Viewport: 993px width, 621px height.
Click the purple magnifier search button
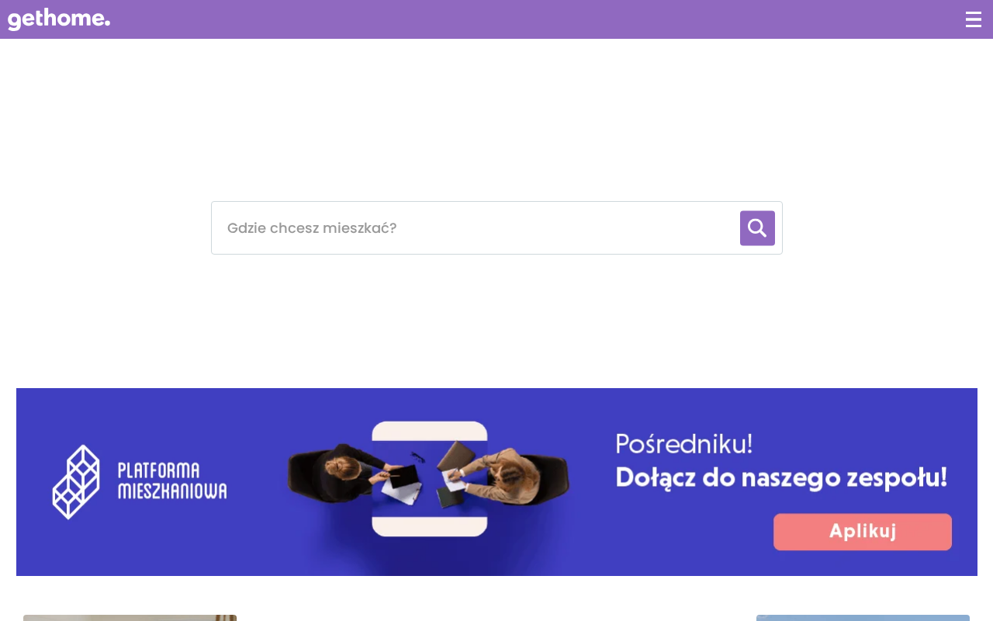[757, 228]
